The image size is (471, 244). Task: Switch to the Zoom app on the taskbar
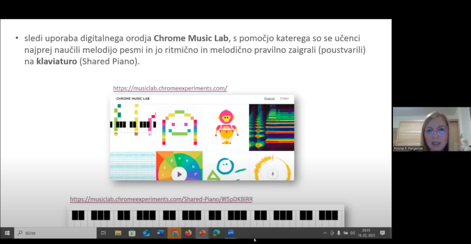pyautogui.click(x=231, y=233)
